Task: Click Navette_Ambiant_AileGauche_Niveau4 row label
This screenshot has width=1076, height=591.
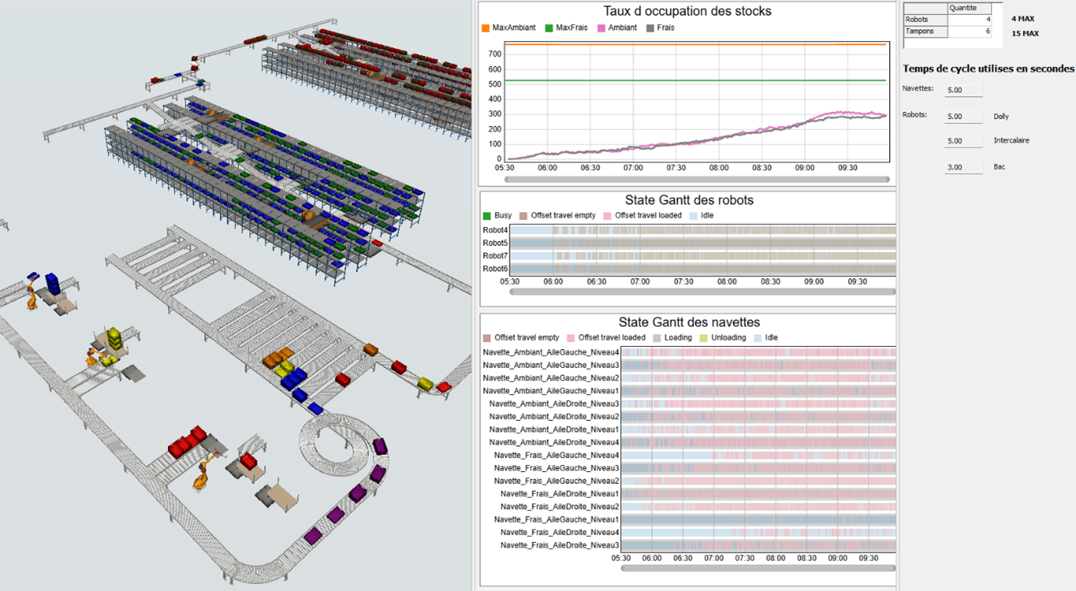Action: pos(551,352)
